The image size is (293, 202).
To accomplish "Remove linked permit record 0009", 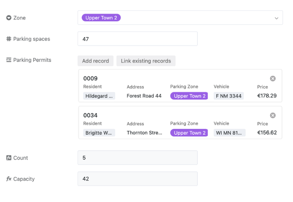I will point(273,78).
